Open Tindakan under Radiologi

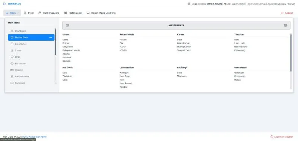point(182,76)
